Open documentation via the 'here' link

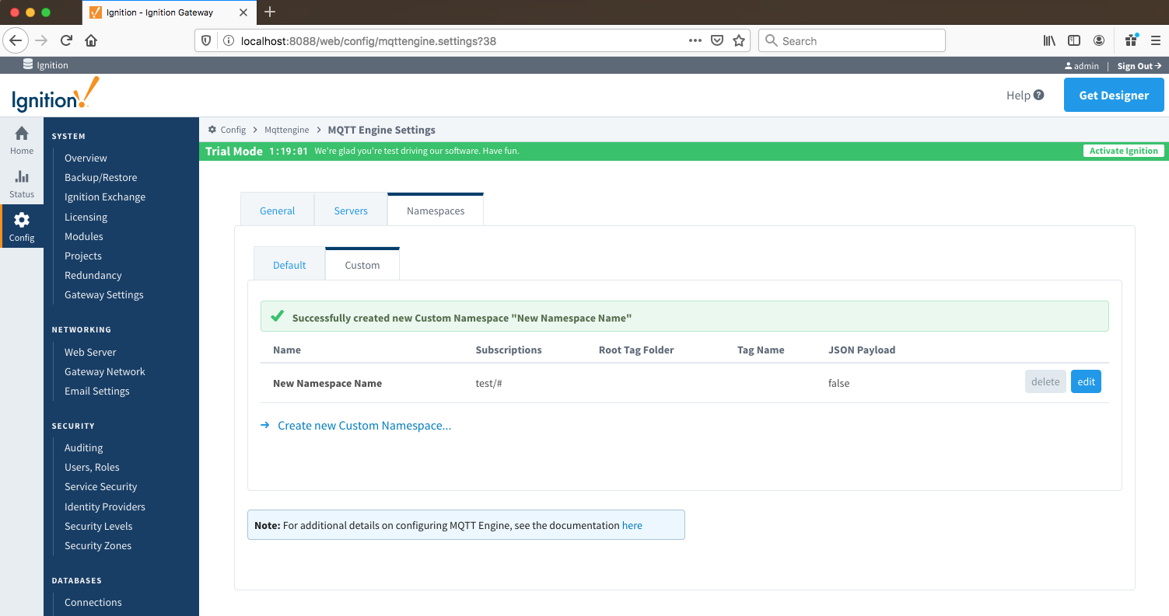(x=632, y=525)
